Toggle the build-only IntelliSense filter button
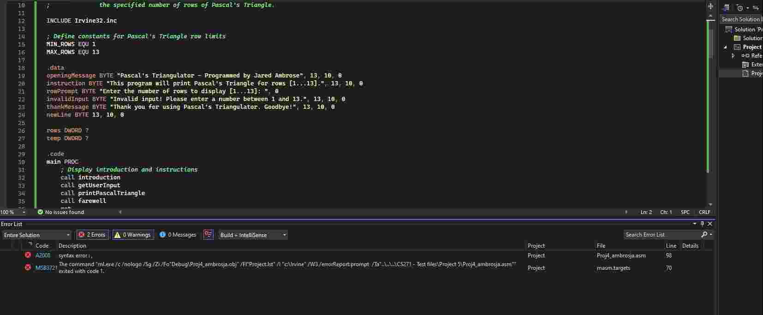763x315 pixels. (209, 235)
